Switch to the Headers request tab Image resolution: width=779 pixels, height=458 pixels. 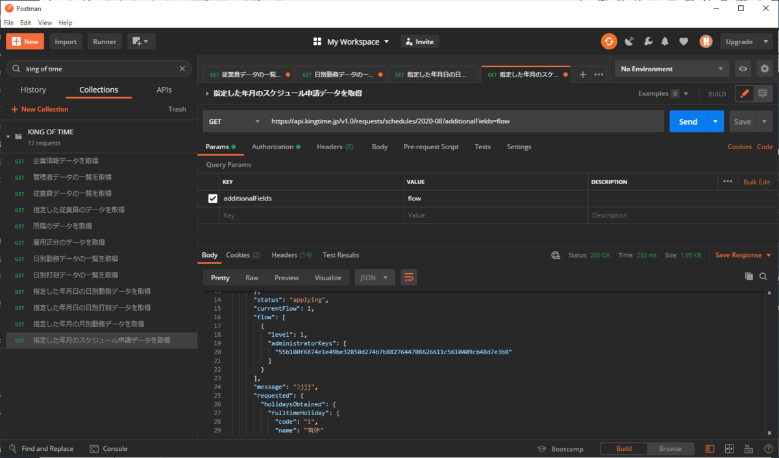point(334,147)
